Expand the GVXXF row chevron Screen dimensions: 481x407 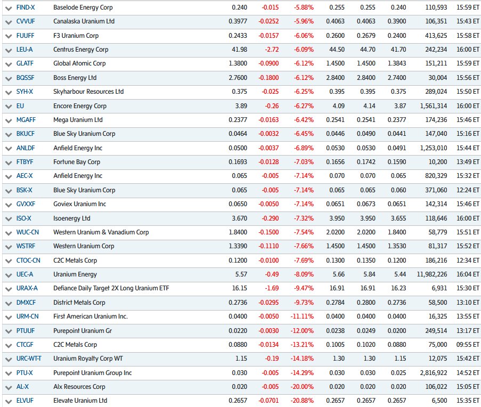coord(9,205)
